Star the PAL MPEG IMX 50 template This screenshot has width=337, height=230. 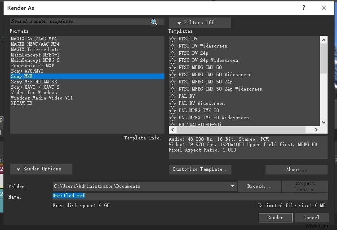point(173,111)
